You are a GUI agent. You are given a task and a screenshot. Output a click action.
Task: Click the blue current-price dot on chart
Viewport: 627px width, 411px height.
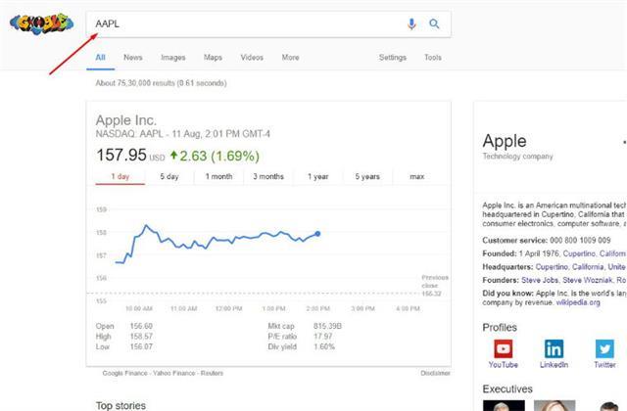click(317, 234)
